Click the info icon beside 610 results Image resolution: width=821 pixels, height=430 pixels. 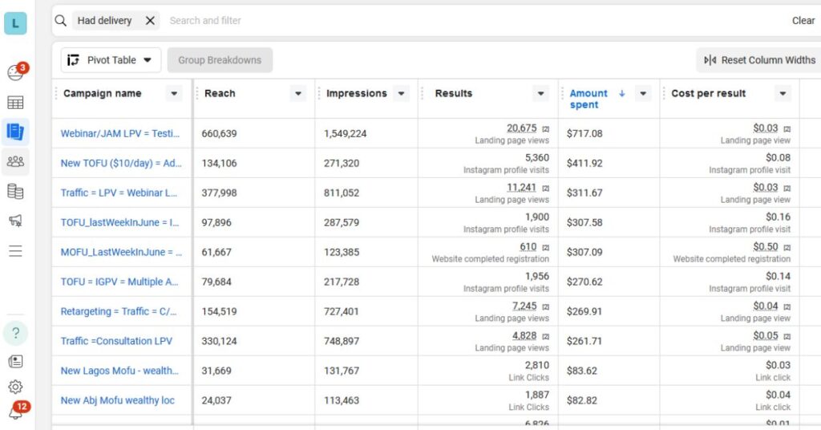(545, 247)
